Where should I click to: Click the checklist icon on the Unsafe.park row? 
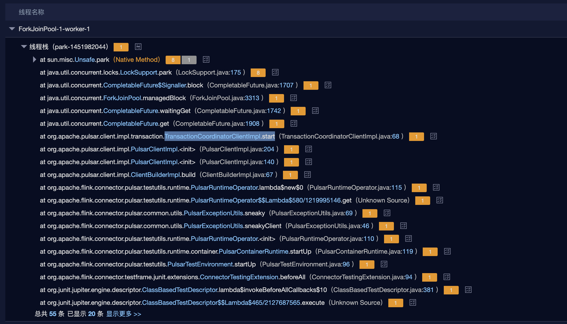coord(206,60)
